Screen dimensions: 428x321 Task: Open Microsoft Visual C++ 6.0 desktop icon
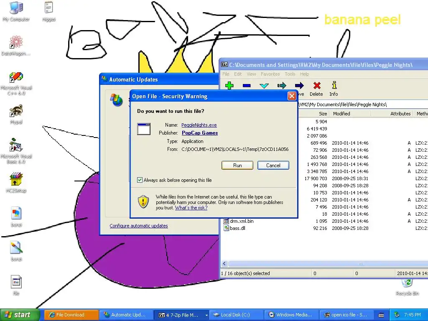(x=16, y=77)
